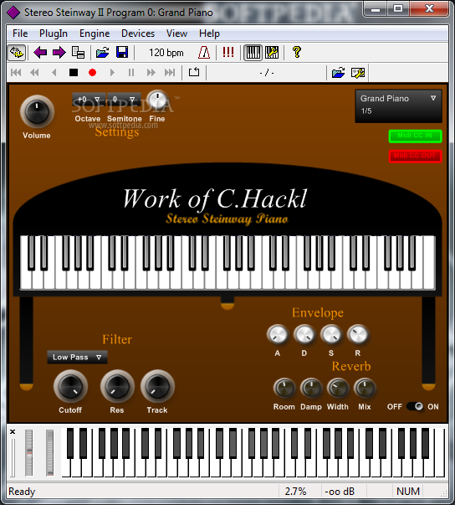The height and width of the screenshot is (505, 455).
Task: Toggle the keyboard bar icon in toolbar
Action: click(x=253, y=53)
